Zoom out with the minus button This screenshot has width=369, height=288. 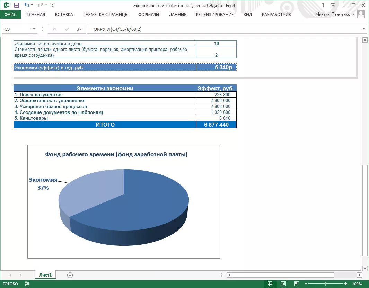pyautogui.click(x=306, y=284)
